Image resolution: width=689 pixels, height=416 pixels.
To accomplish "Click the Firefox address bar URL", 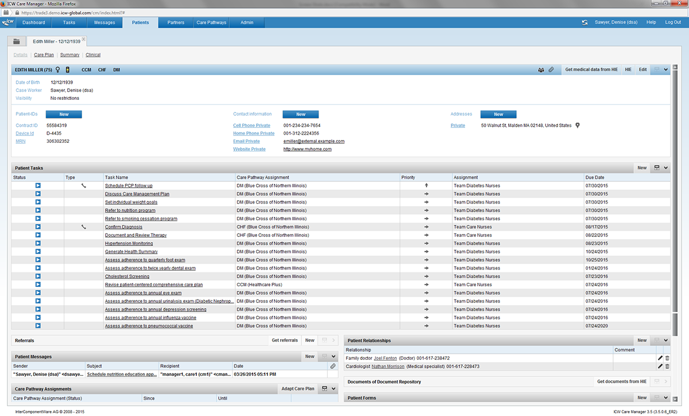I will click(72, 11).
